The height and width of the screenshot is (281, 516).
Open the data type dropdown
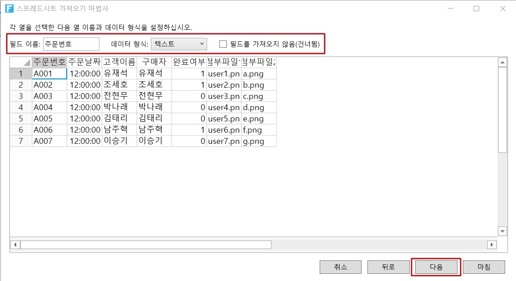pyautogui.click(x=179, y=44)
